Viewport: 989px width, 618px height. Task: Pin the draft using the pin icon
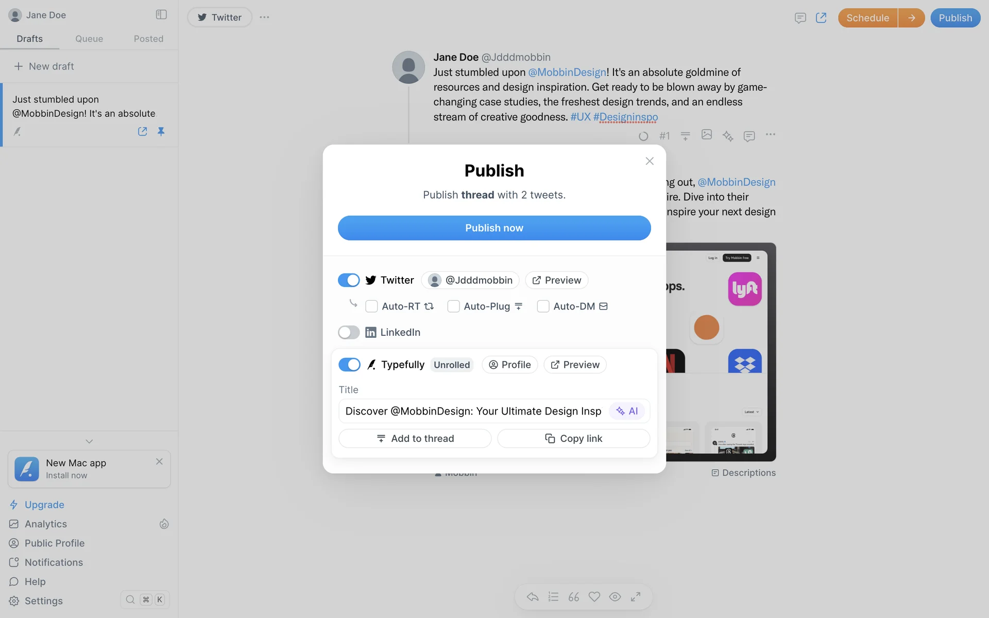coord(161,132)
